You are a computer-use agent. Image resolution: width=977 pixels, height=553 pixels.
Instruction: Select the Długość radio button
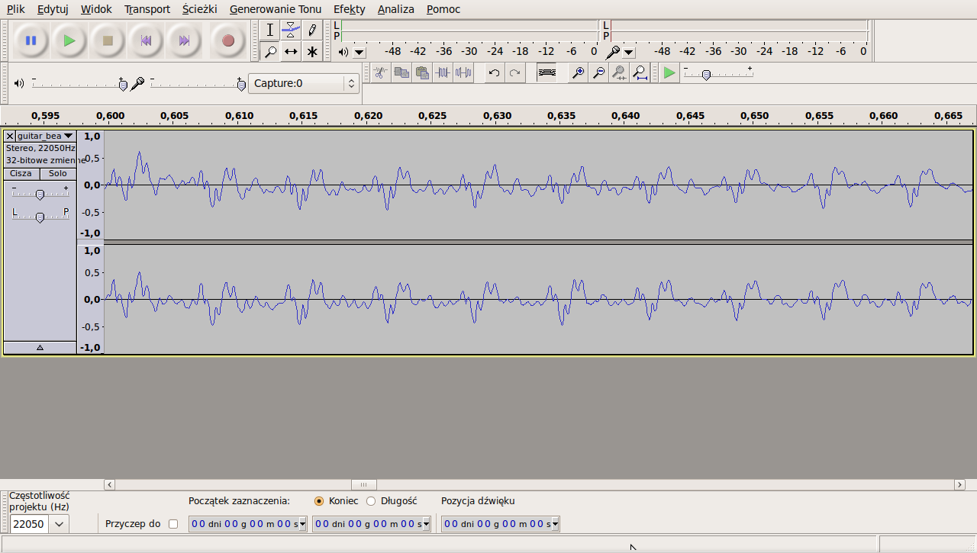371,501
